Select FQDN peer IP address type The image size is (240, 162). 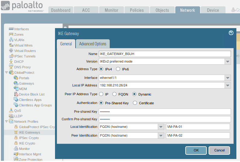(x=114, y=94)
